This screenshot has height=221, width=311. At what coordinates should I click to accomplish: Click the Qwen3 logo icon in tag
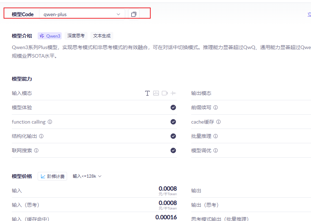pos(42,36)
